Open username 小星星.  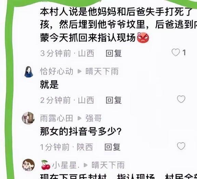point(66,165)
